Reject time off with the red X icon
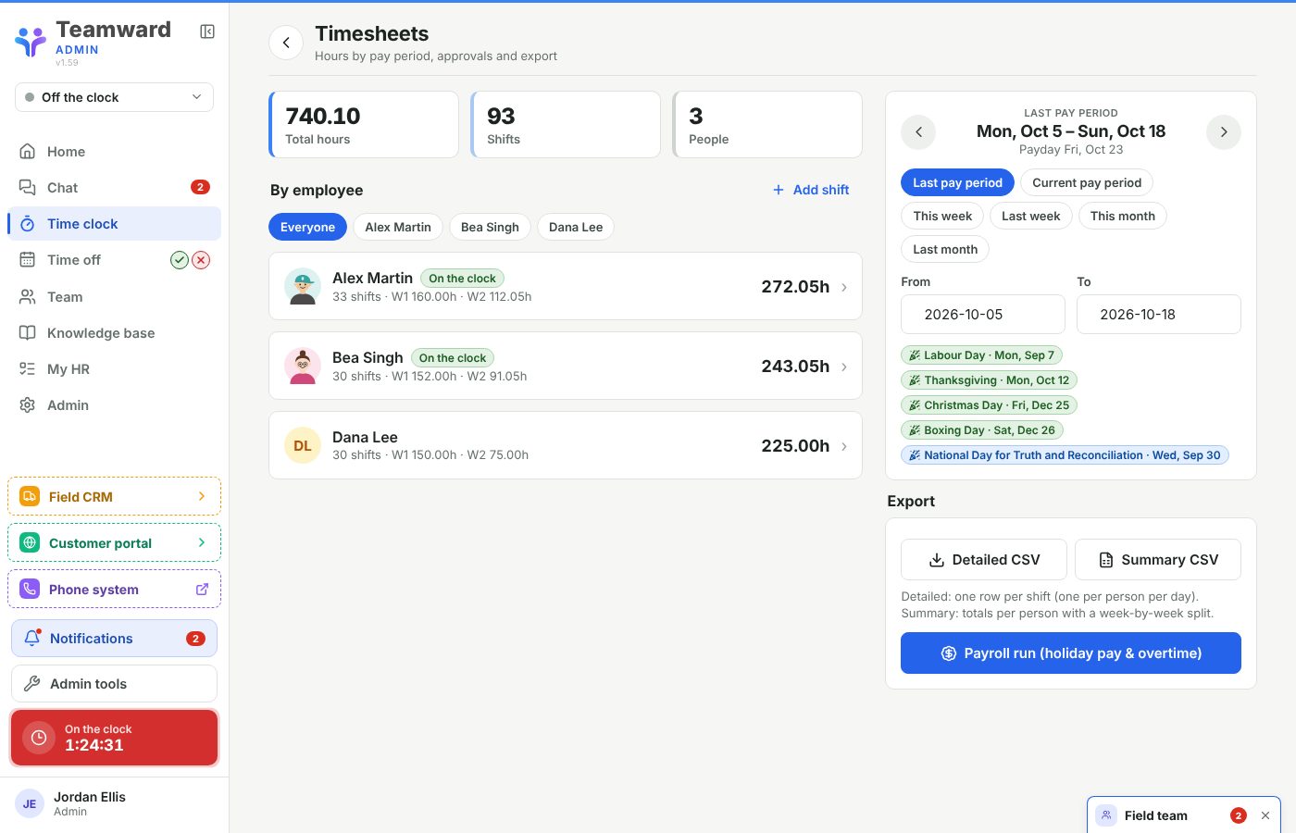This screenshot has height=833, width=1296. tap(201, 260)
